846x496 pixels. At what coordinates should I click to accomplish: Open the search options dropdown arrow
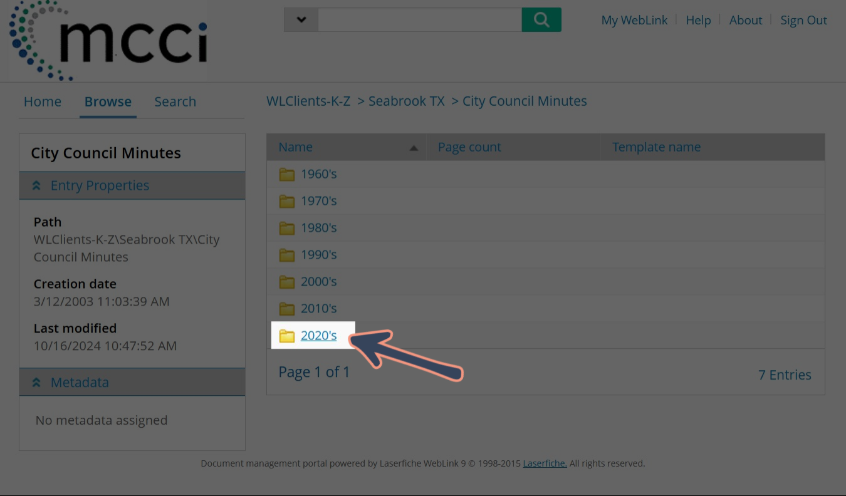point(301,20)
